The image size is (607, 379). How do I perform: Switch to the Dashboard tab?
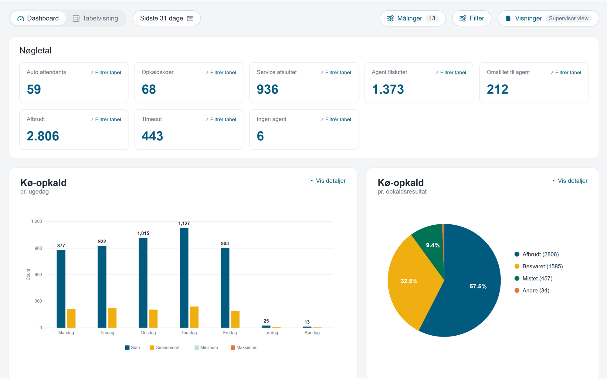(x=38, y=18)
